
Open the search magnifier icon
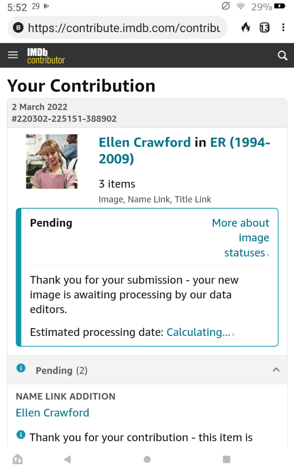click(282, 55)
